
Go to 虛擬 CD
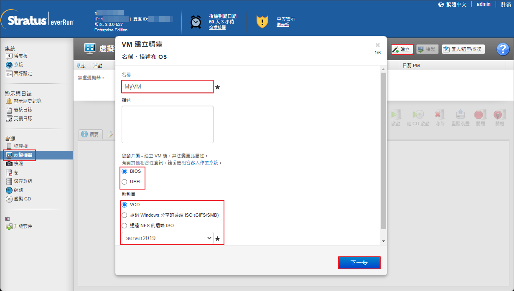[18, 199]
